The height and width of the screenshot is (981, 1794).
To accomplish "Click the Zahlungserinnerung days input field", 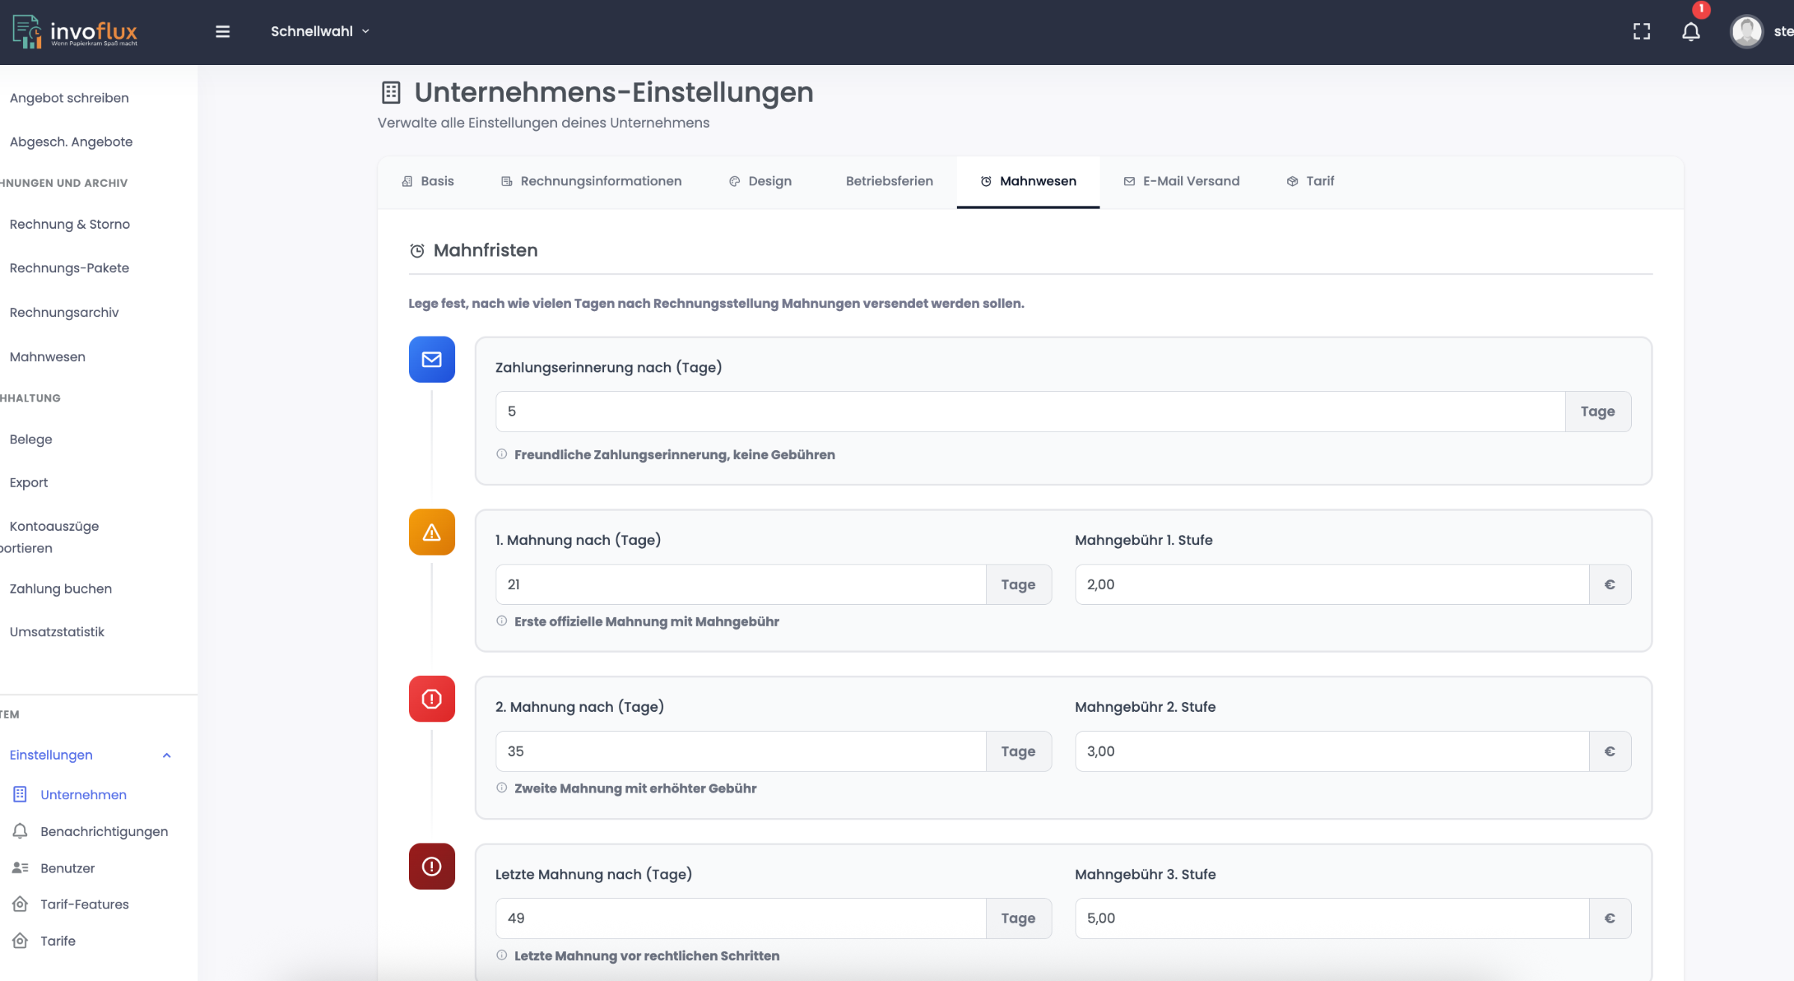I will click(x=1029, y=411).
